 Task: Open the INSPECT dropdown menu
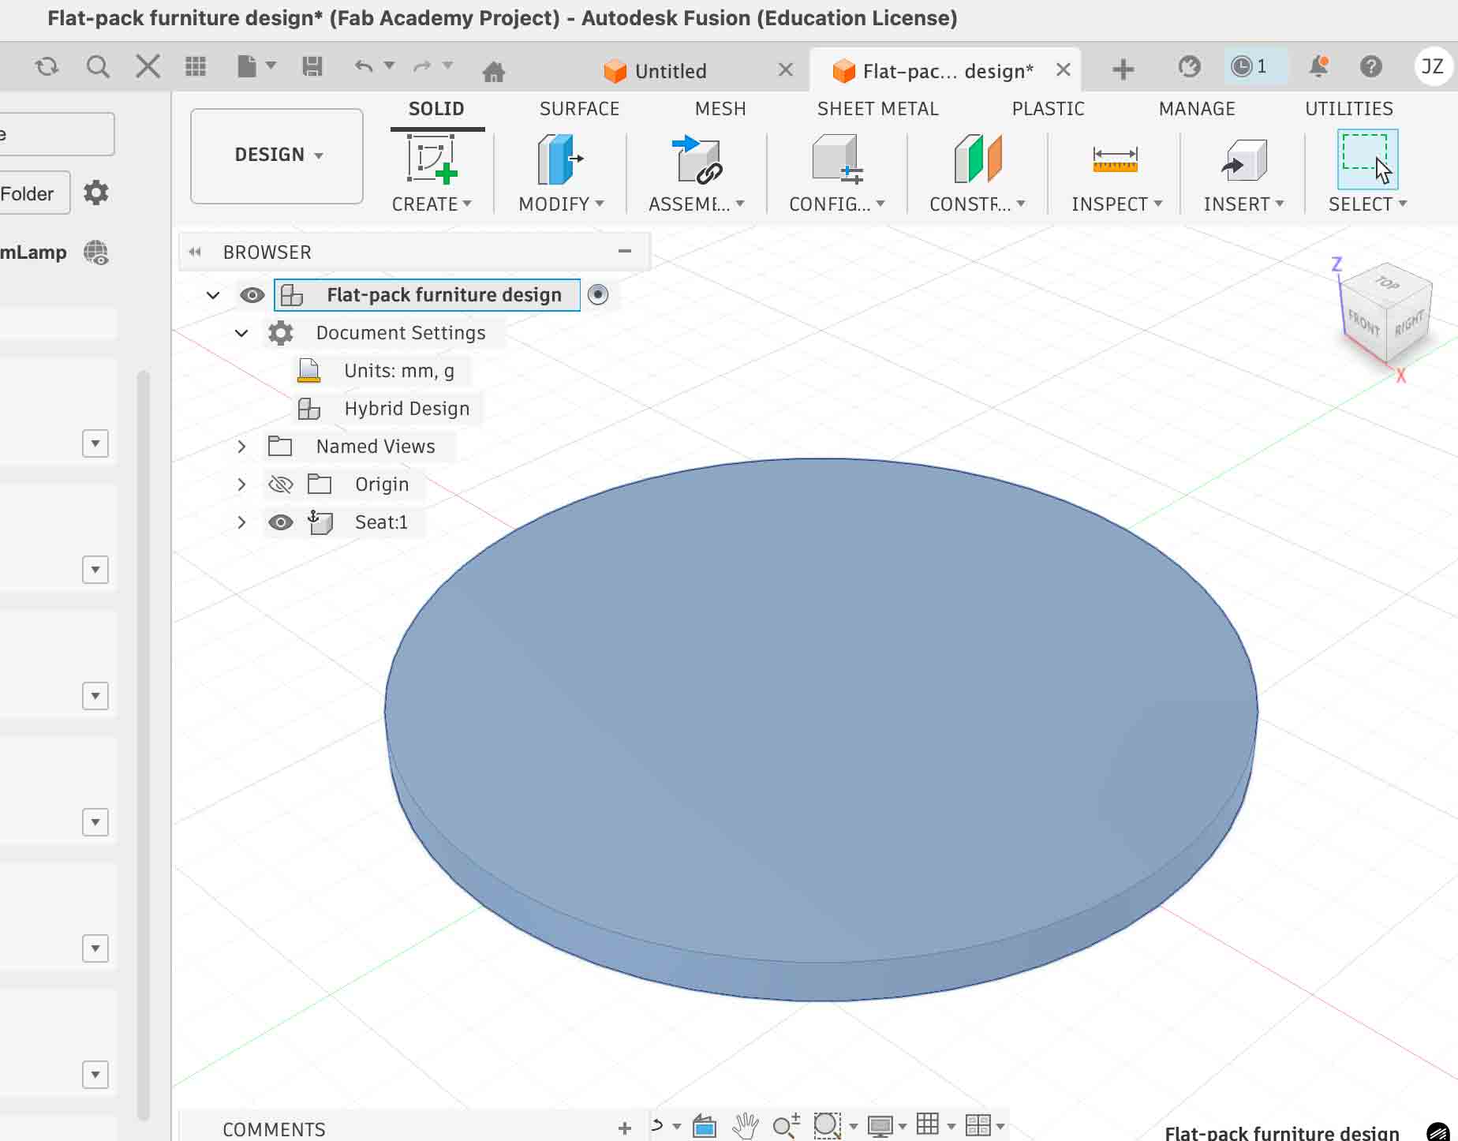(x=1116, y=204)
